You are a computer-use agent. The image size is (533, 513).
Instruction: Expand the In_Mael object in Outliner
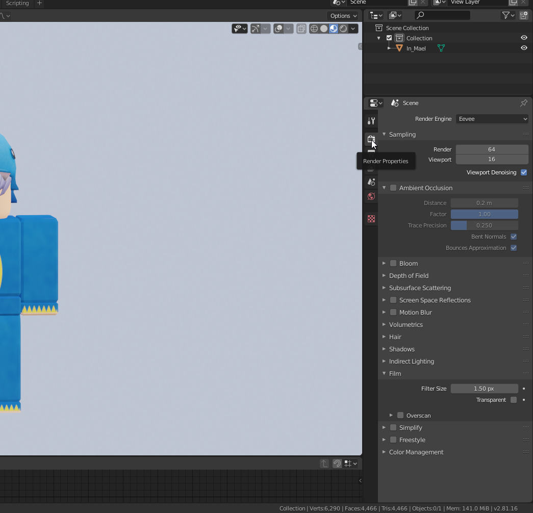coord(389,48)
